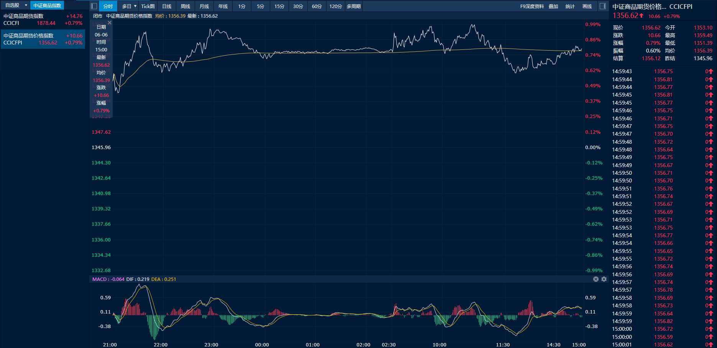The image size is (717, 348).
Task: Select 中证商品期货指数 CCICFI in the list
Action: pos(43,20)
